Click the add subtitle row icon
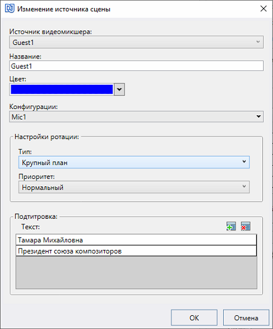Image resolution: width=273 pixels, height=329 pixels. 231,226
